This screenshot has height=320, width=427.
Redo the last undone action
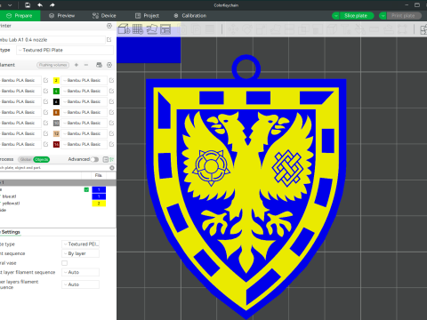52,5
